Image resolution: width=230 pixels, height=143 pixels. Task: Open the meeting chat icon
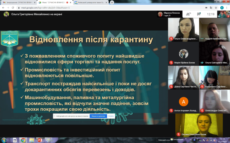(198, 14)
